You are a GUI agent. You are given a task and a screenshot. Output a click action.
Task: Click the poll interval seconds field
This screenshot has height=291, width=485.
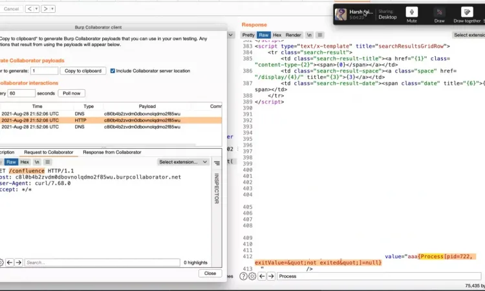[21, 93]
